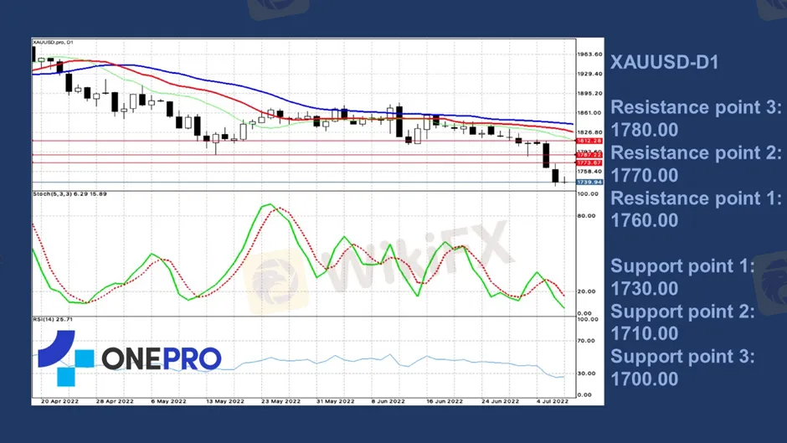Image resolution: width=787 pixels, height=443 pixels.
Task: Click the last candlestick on the chart
Action: 564,180
